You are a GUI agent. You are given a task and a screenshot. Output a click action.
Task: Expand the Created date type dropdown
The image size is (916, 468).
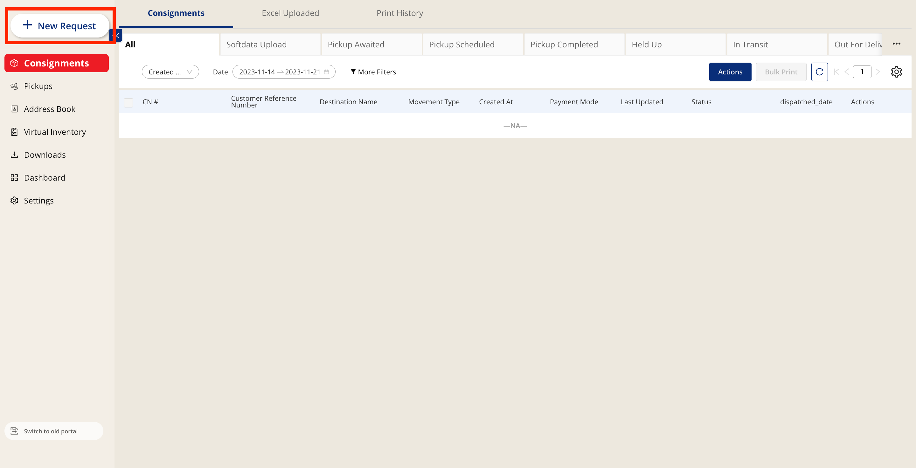(x=170, y=72)
